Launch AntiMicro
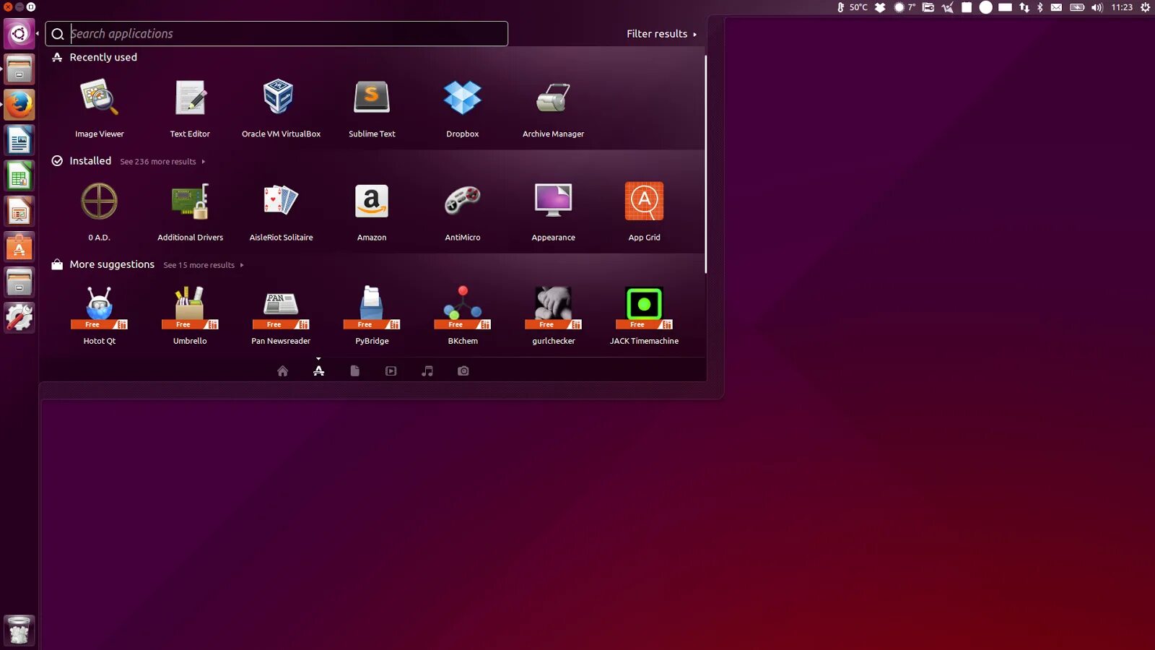 click(x=463, y=201)
